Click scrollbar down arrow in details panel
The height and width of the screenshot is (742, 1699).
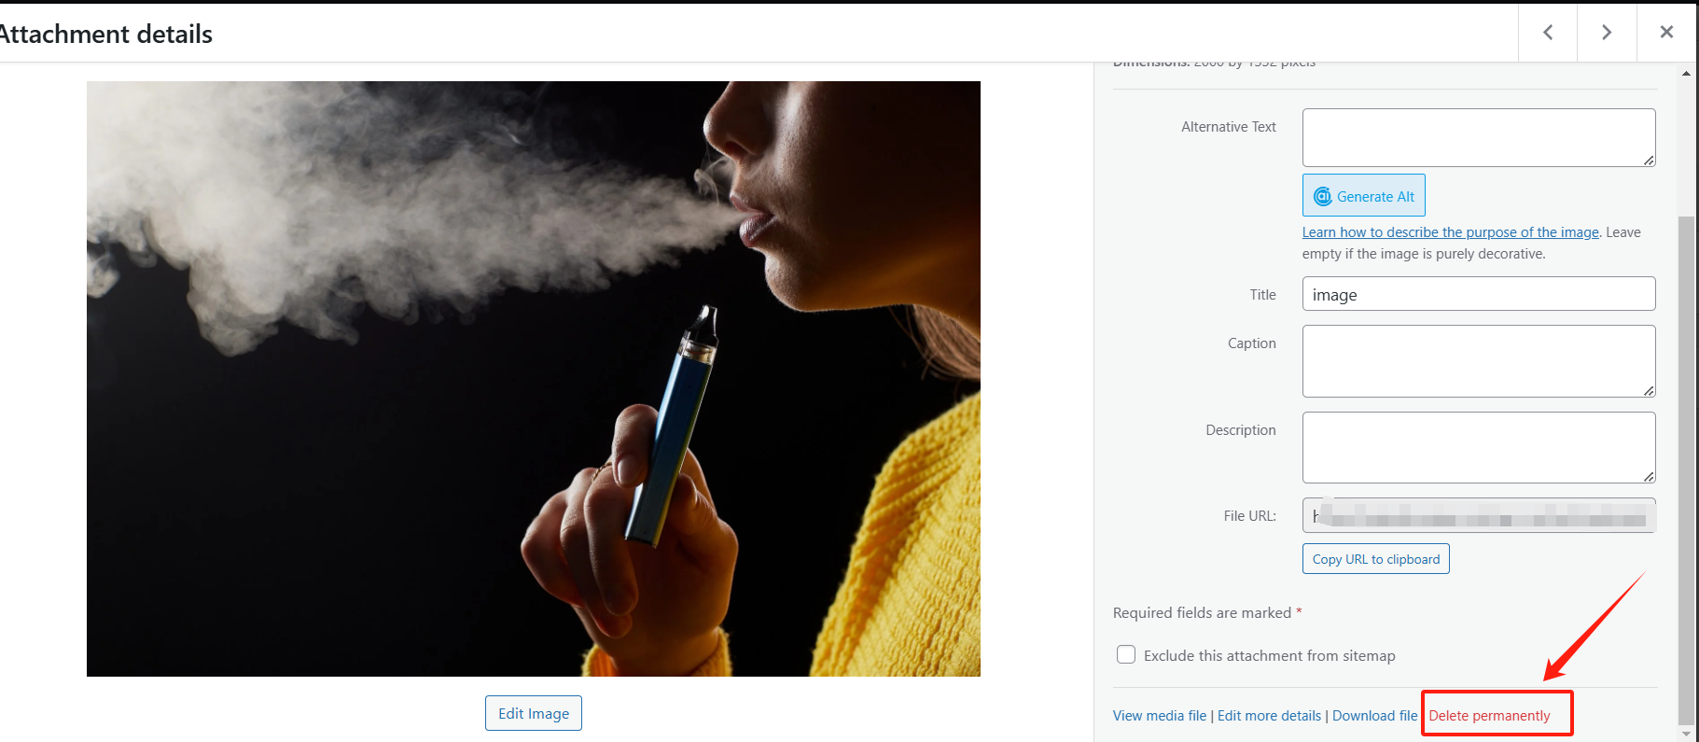pyautogui.click(x=1686, y=734)
